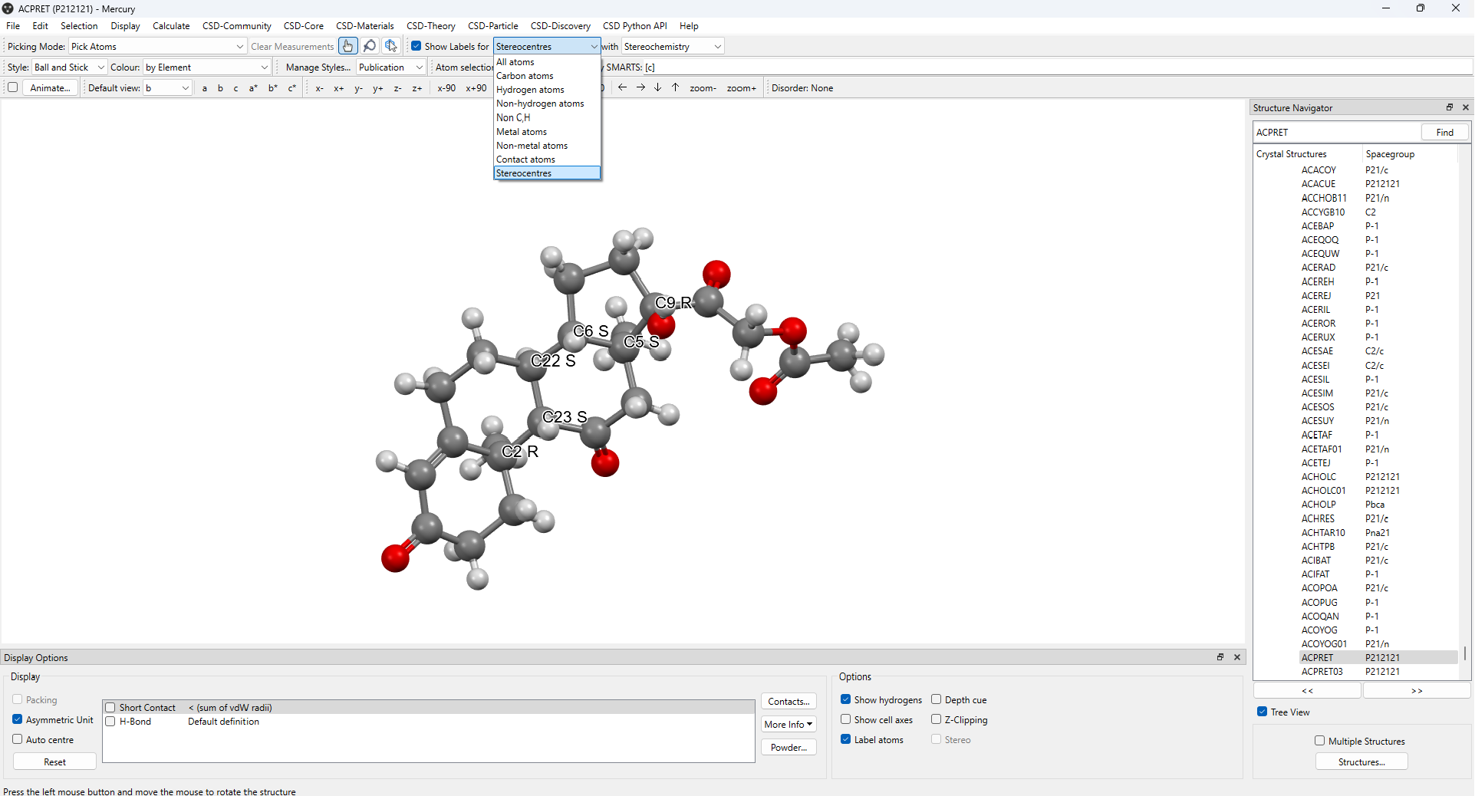The width and height of the screenshot is (1475, 796).
Task: Open the Style Ball and Stick dropdown
Action: 68,67
